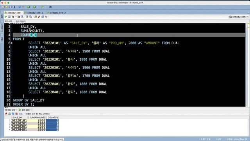
Task: Click the SQL Tuning Advisor magnifier icon
Action: (x=22, y=16)
